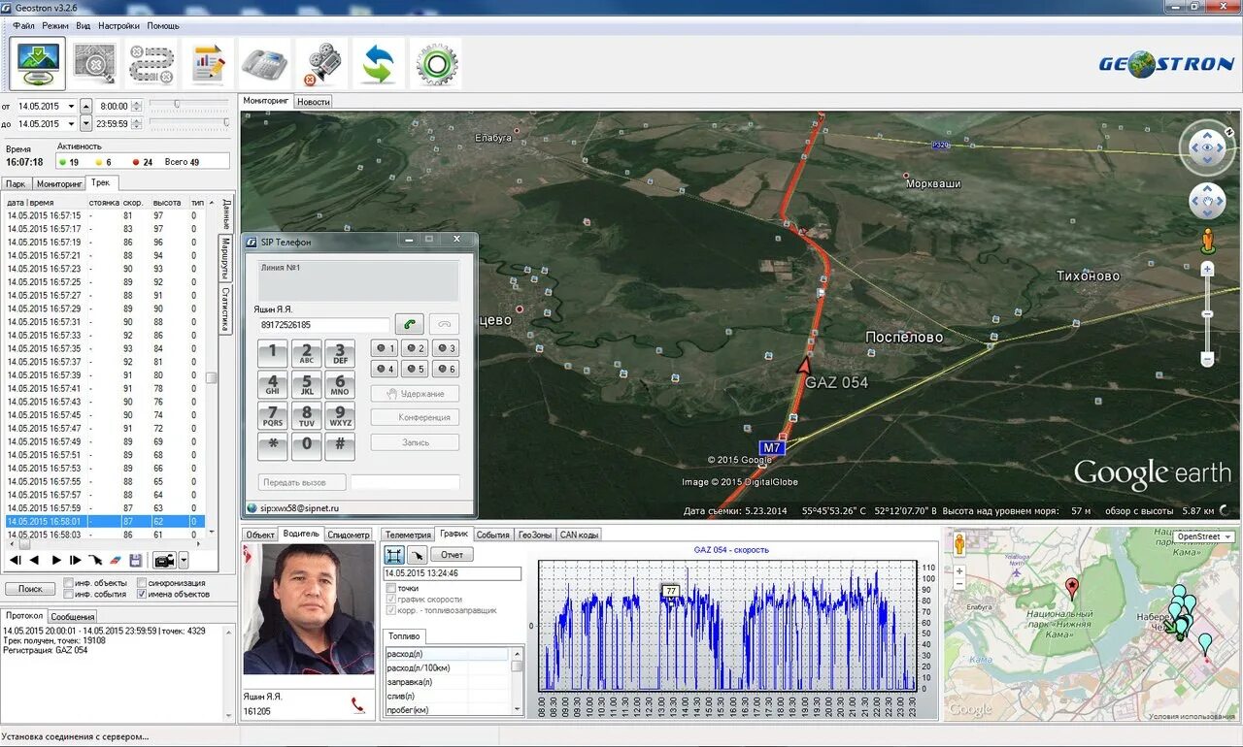Toggle the 'график скорости' checkbox
This screenshot has width=1243, height=747.
tap(390, 600)
